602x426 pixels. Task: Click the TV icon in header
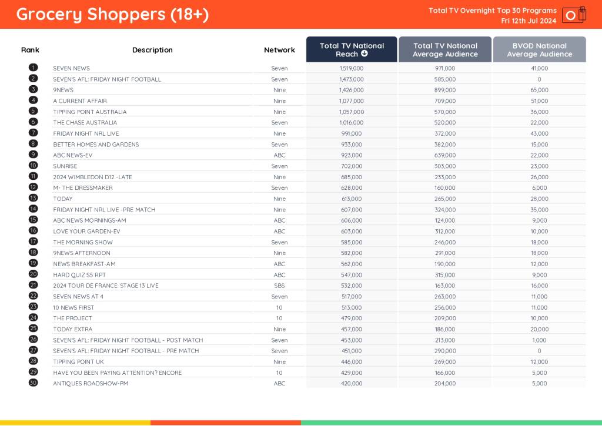573,15
